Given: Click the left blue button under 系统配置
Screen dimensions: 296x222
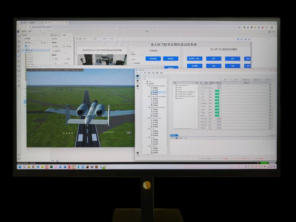Looking at the screenshot, I should (153, 58).
